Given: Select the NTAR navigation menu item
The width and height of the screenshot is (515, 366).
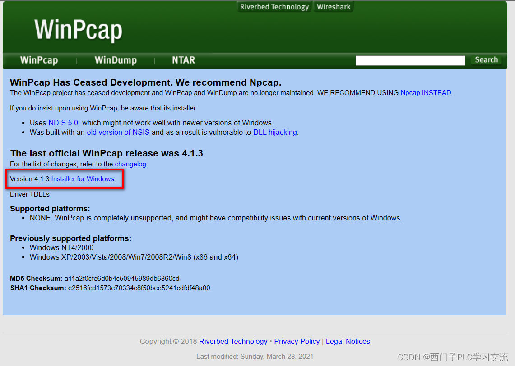Looking at the screenshot, I should 184,60.
